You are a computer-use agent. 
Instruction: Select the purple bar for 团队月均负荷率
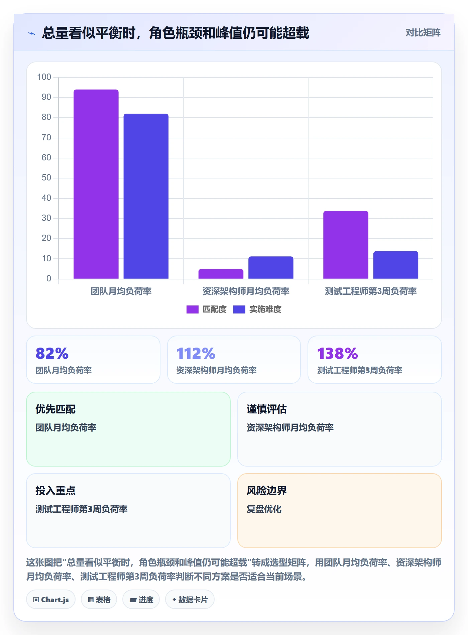click(96, 184)
